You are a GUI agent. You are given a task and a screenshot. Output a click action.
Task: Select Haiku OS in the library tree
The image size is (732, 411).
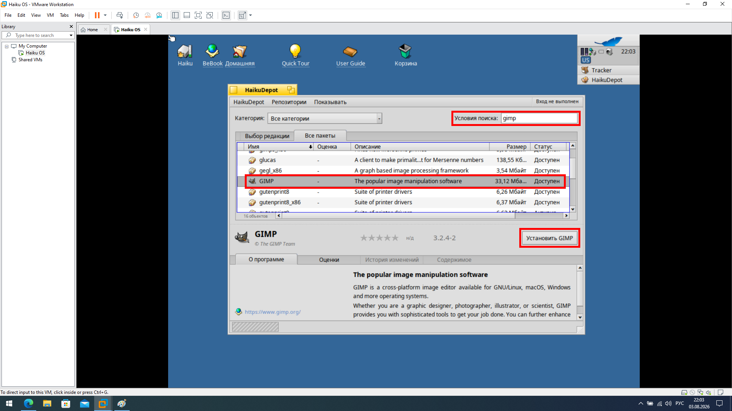(35, 53)
